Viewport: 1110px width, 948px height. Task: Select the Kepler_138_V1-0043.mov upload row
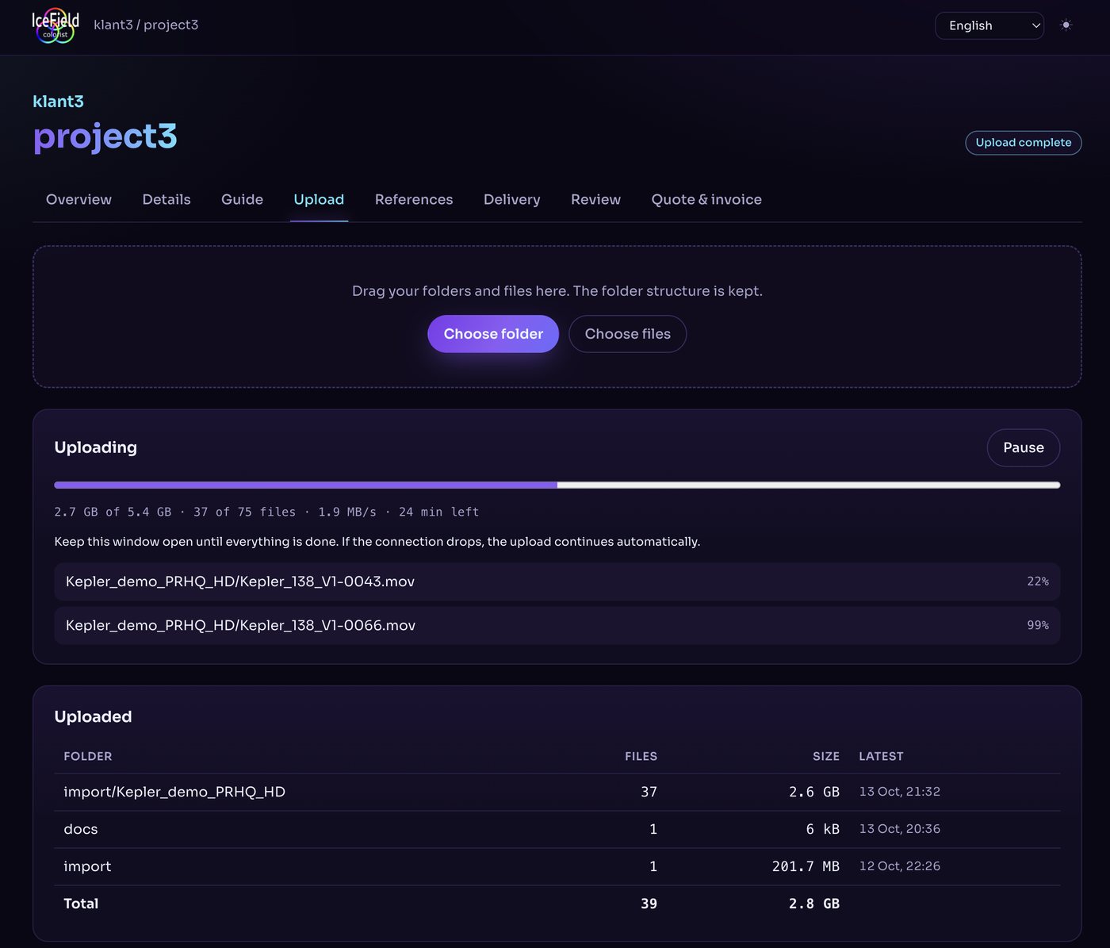coord(557,581)
